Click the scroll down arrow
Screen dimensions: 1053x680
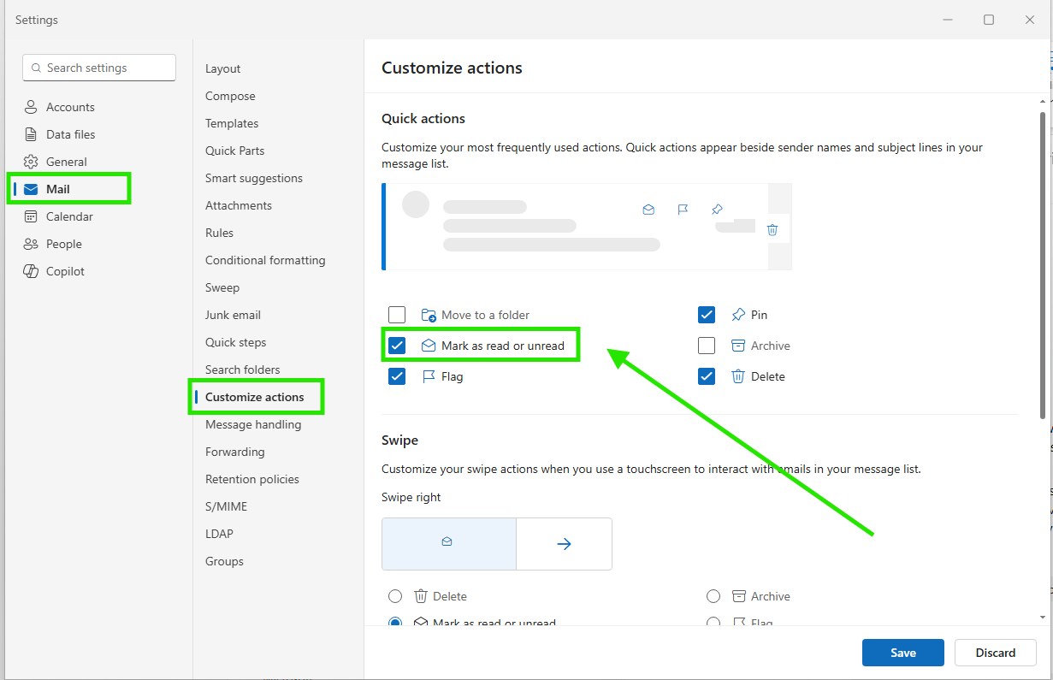click(x=1042, y=617)
